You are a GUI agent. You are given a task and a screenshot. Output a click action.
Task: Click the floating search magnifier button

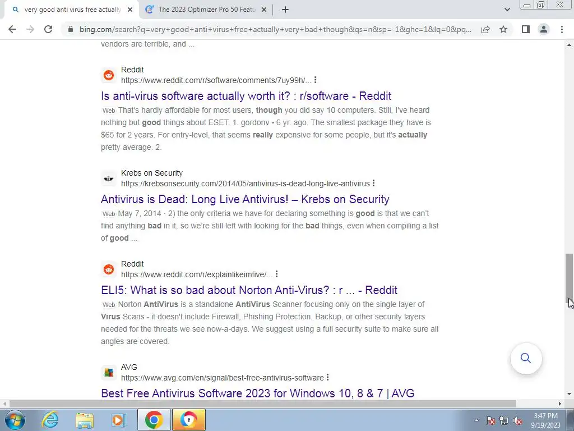point(526,358)
